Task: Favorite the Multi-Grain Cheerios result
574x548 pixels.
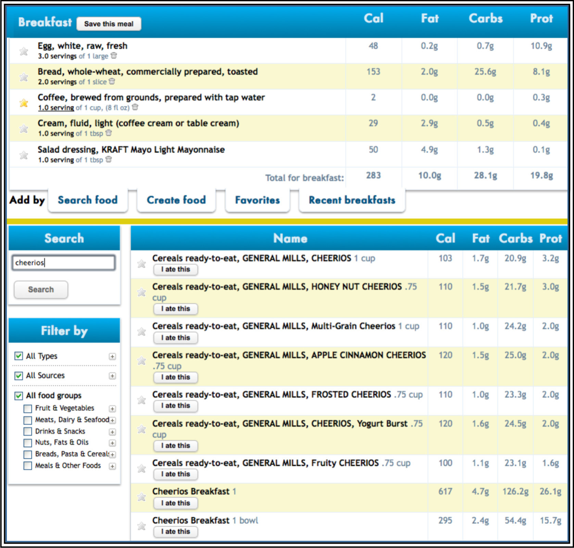Action: point(141,332)
